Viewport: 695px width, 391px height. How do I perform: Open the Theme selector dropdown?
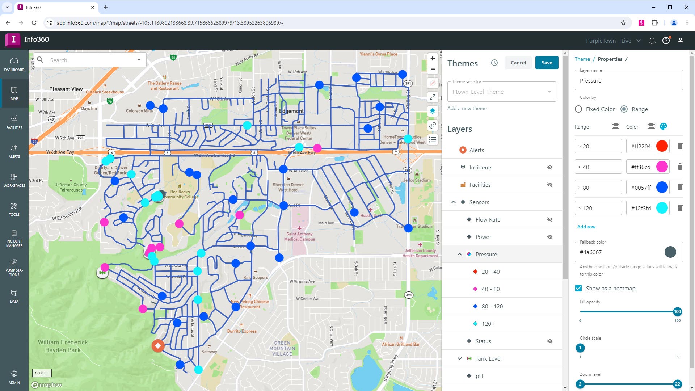502,92
